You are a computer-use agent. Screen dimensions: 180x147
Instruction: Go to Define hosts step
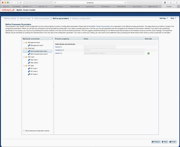point(25,18)
